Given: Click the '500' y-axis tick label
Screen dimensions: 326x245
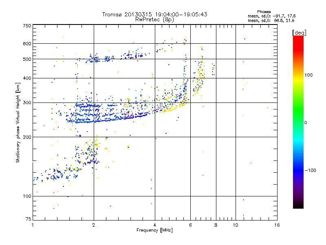Looking at the screenshot, I should tap(27, 59).
